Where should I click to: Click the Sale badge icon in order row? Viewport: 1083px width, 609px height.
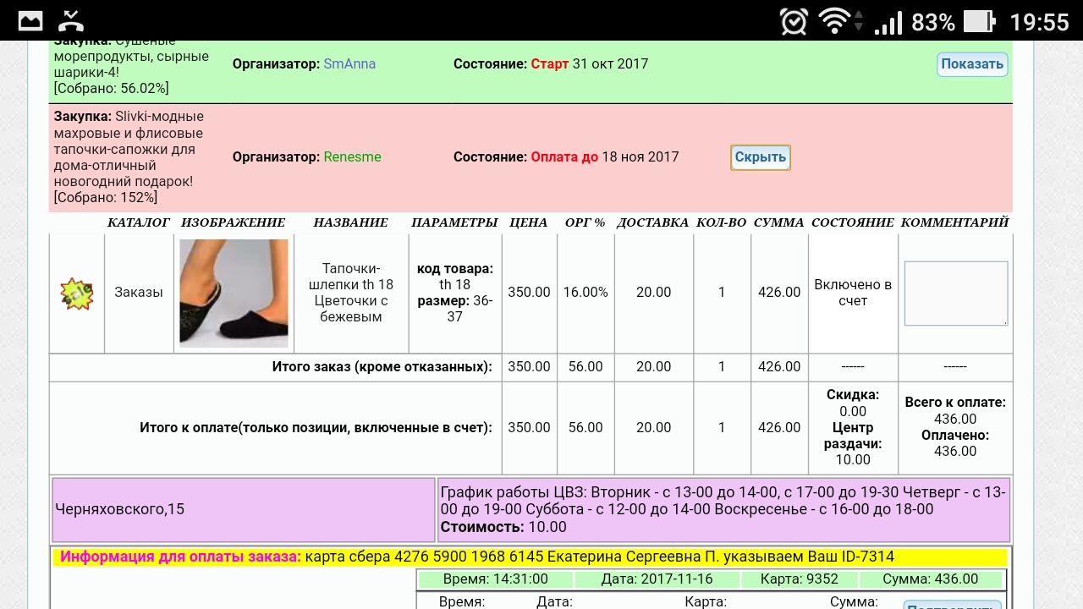pos(77,294)
